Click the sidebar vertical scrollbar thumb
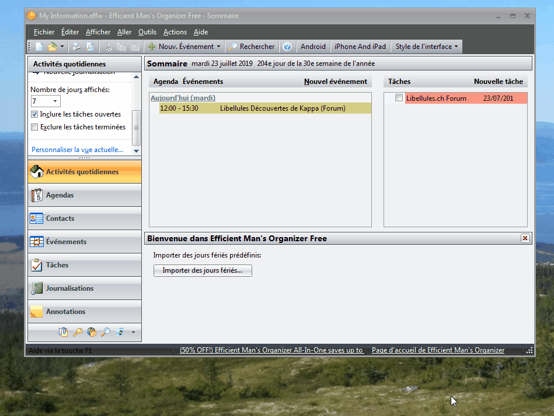The width and height of the screenshot is (554, 416). pos(136,128)
